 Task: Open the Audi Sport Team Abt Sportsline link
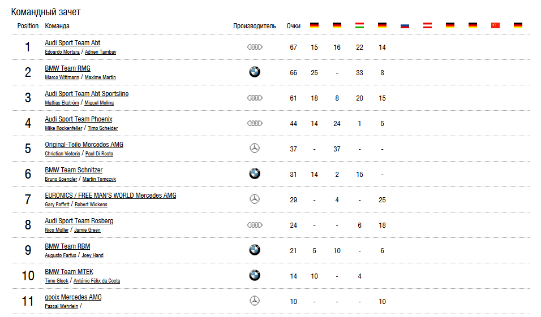87,94
